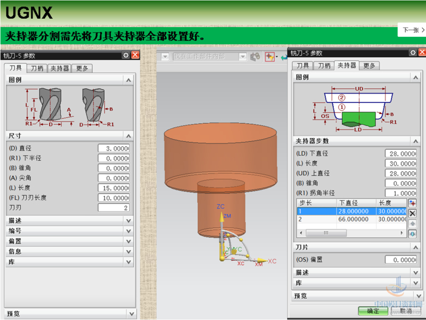Collapse right dialog 图例 section
The width and height of the screenshot is (426, 320).
pos(415,77)
